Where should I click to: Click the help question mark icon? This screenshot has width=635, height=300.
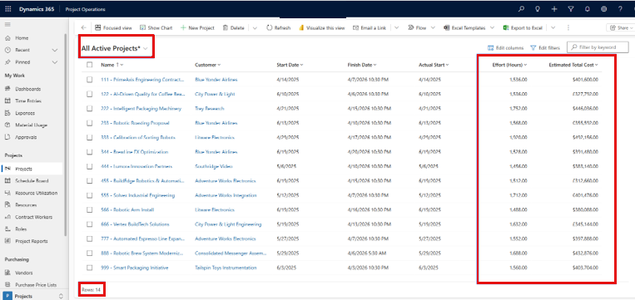pyautogui.click(x=620, y=9)
